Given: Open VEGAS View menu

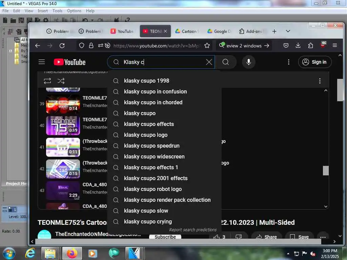Looking at the screenshot, I should [29, 11].
